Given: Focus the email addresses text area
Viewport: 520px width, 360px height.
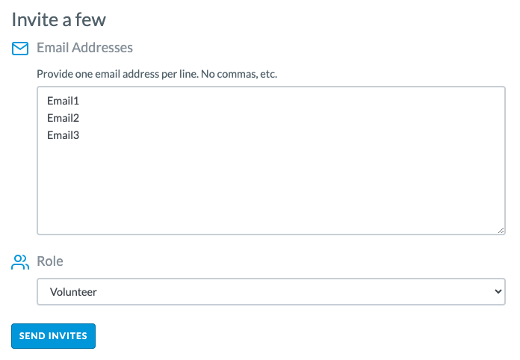Looking at the screenshot, I should (x=271, y=161).
